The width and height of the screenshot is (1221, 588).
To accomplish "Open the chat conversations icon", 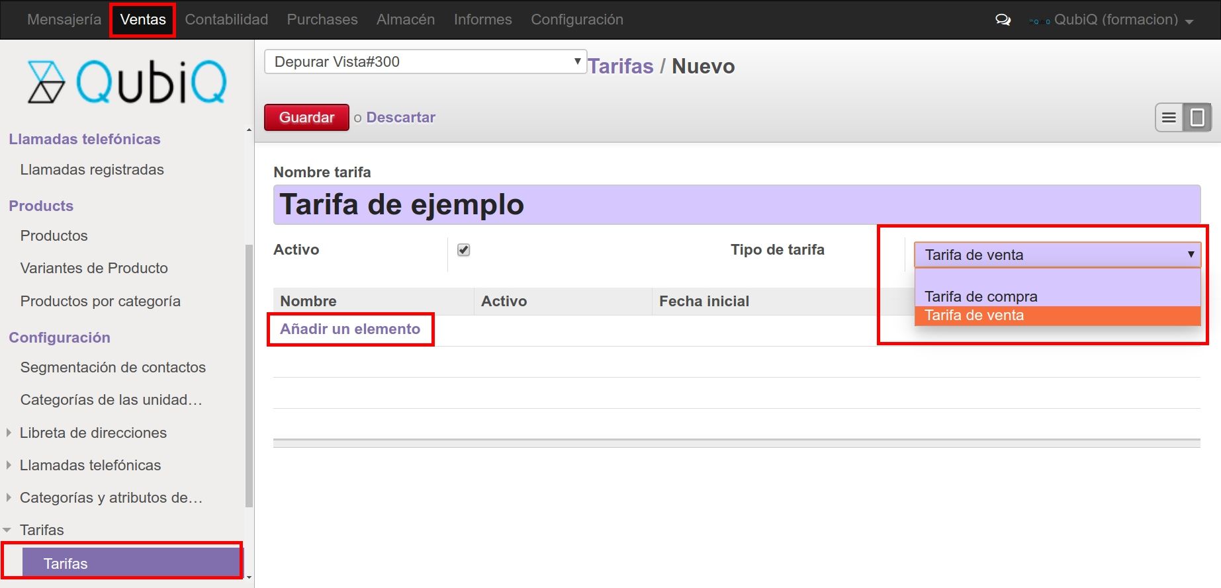I will tap(1003, 20).
